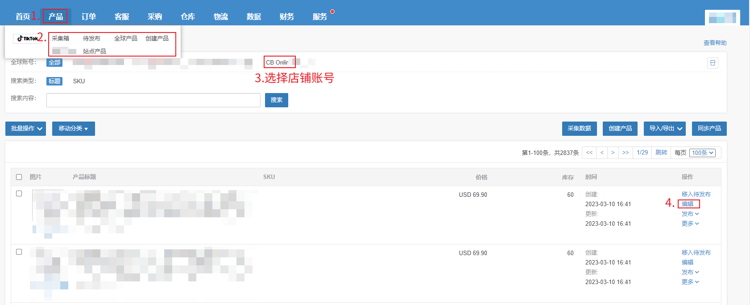Click the 产品标题 column header
This screenshot has width=750, height=305.
[x=84, y=177]
